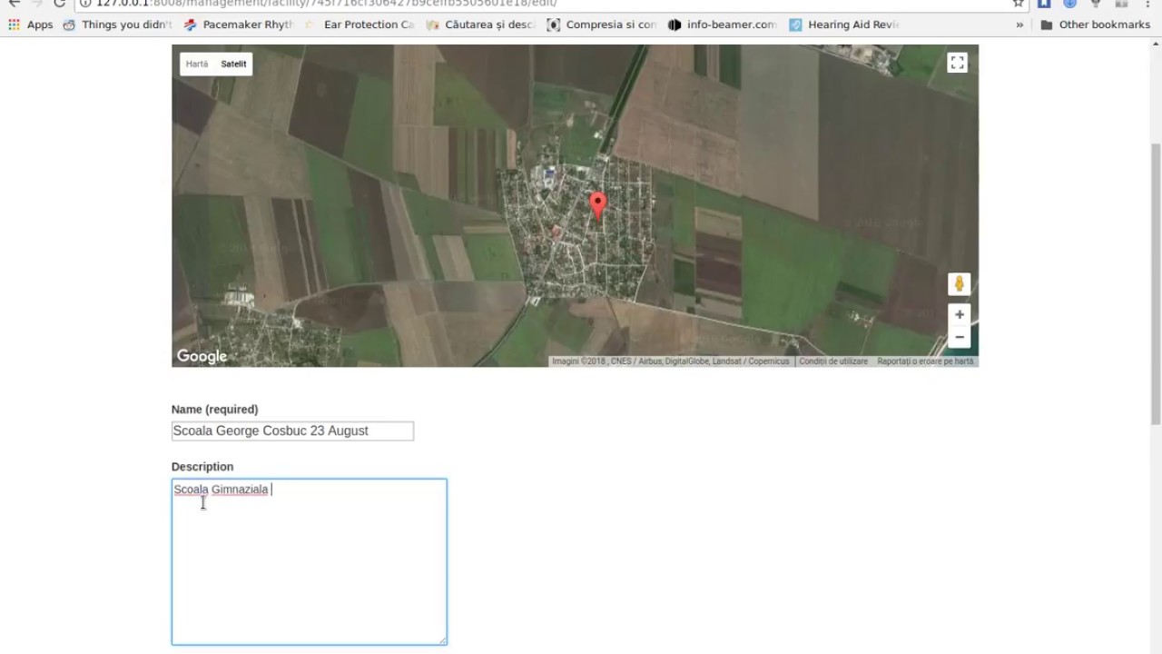
Task: Open the info-beamer.com bookmark
Action: coord(723,25)
